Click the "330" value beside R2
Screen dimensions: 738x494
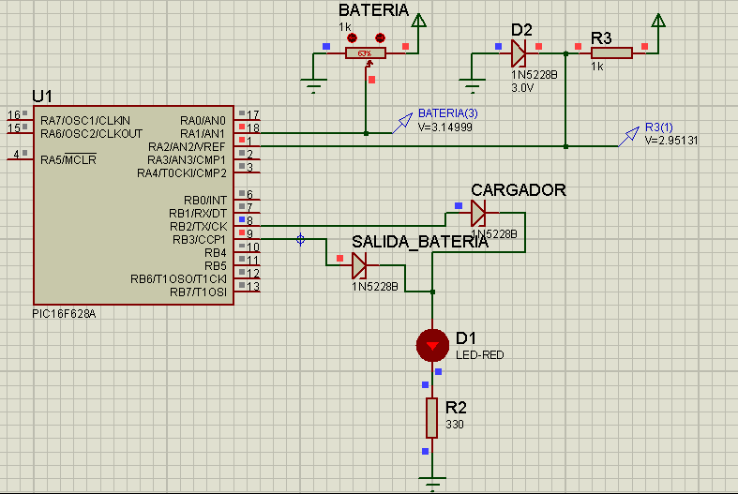[x=454, y=425]
